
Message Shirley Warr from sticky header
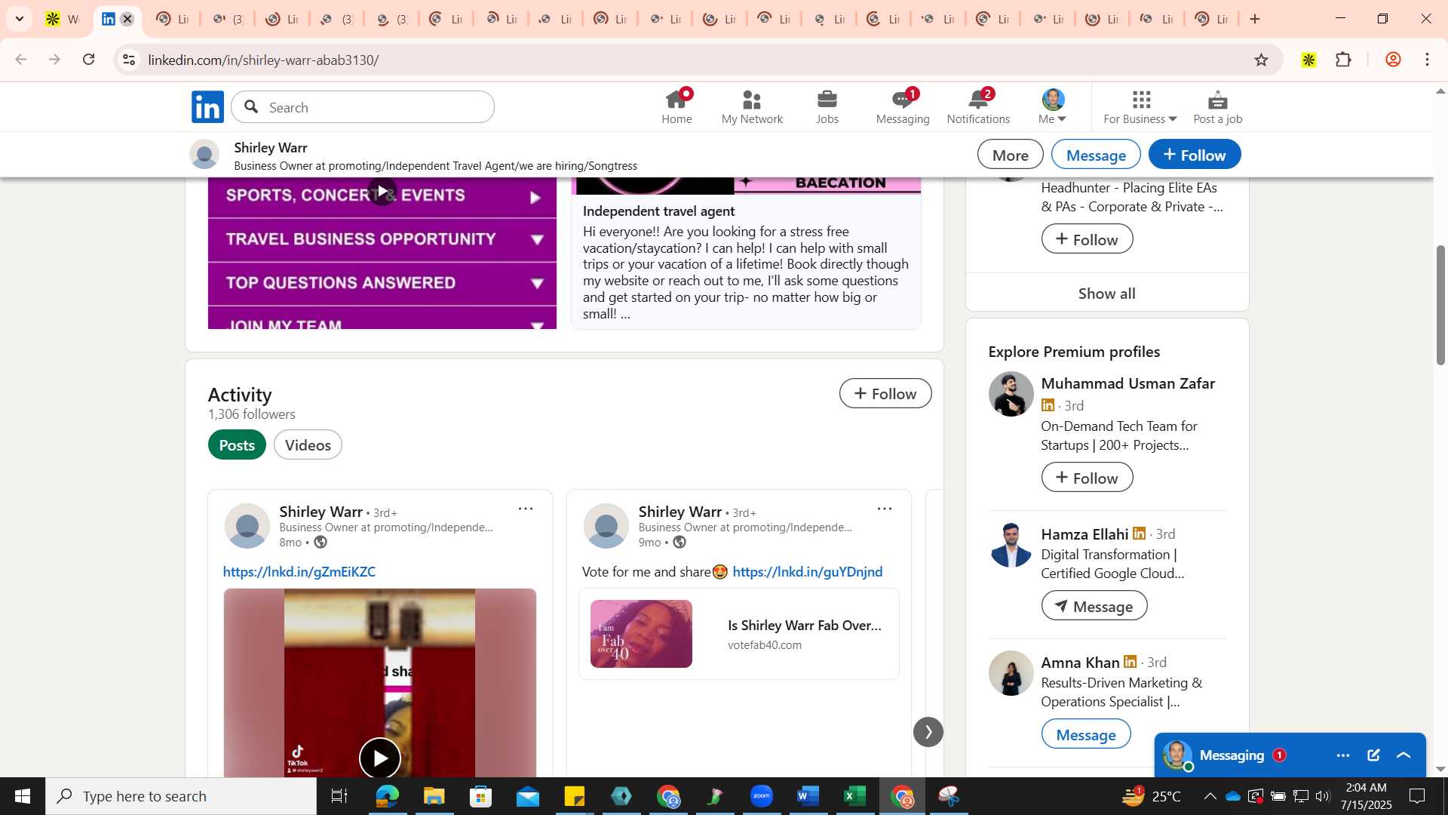1096,155
